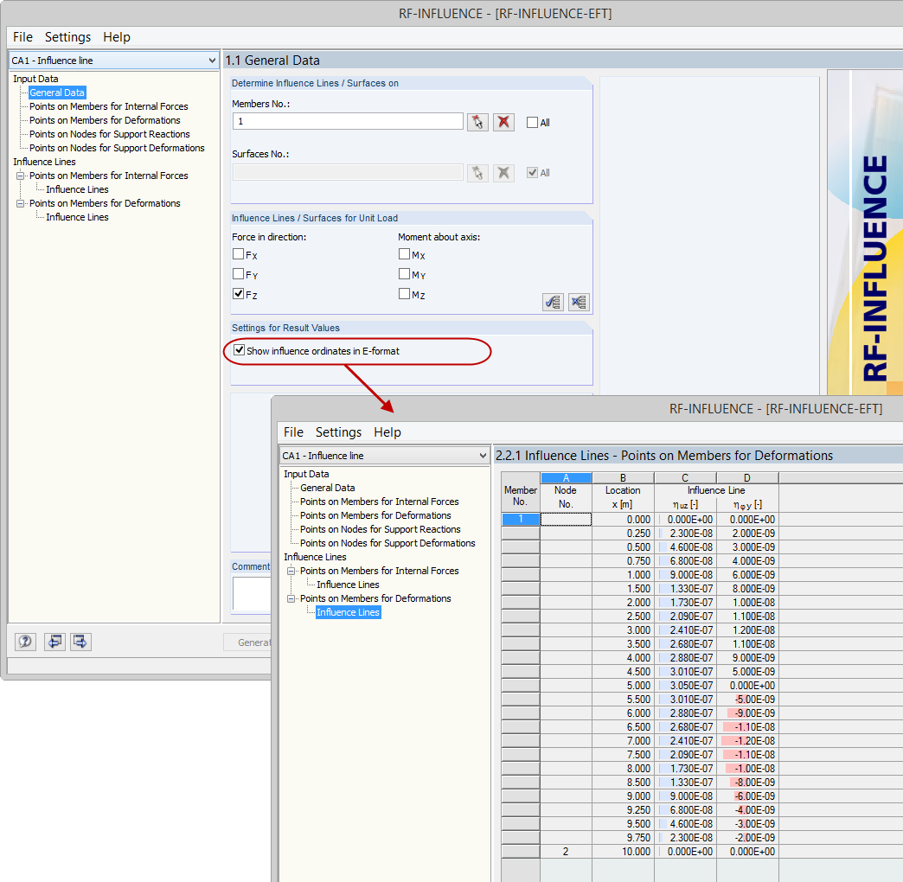
Task: Select Points on Nodes for Support Deformations, back window
Action: [x=117, y=148]
